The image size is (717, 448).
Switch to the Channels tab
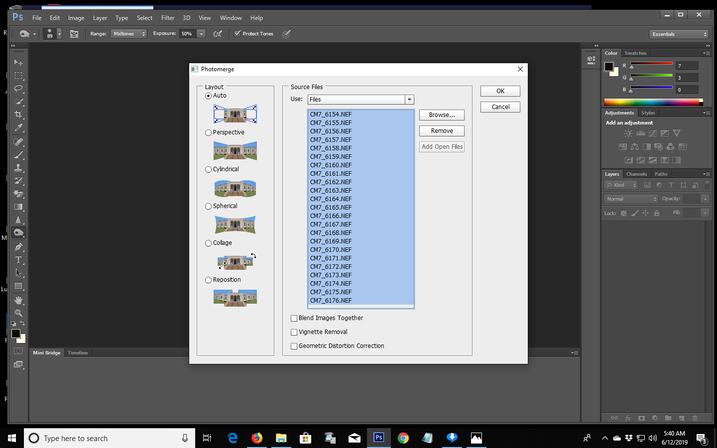pos(636,174)
